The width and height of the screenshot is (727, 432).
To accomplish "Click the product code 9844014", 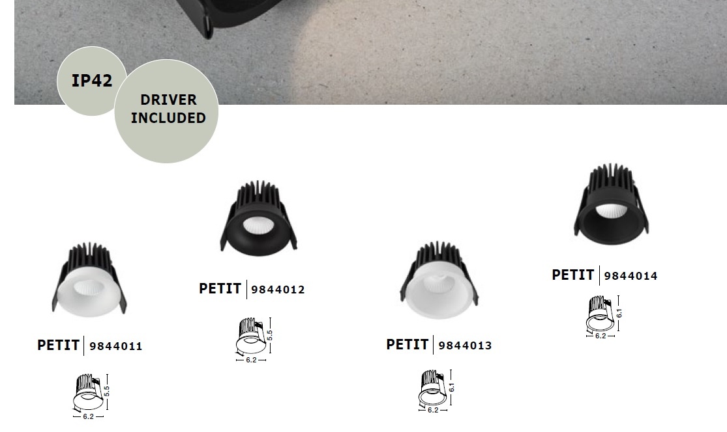I will pyautogui.click(x=631, y=276).
